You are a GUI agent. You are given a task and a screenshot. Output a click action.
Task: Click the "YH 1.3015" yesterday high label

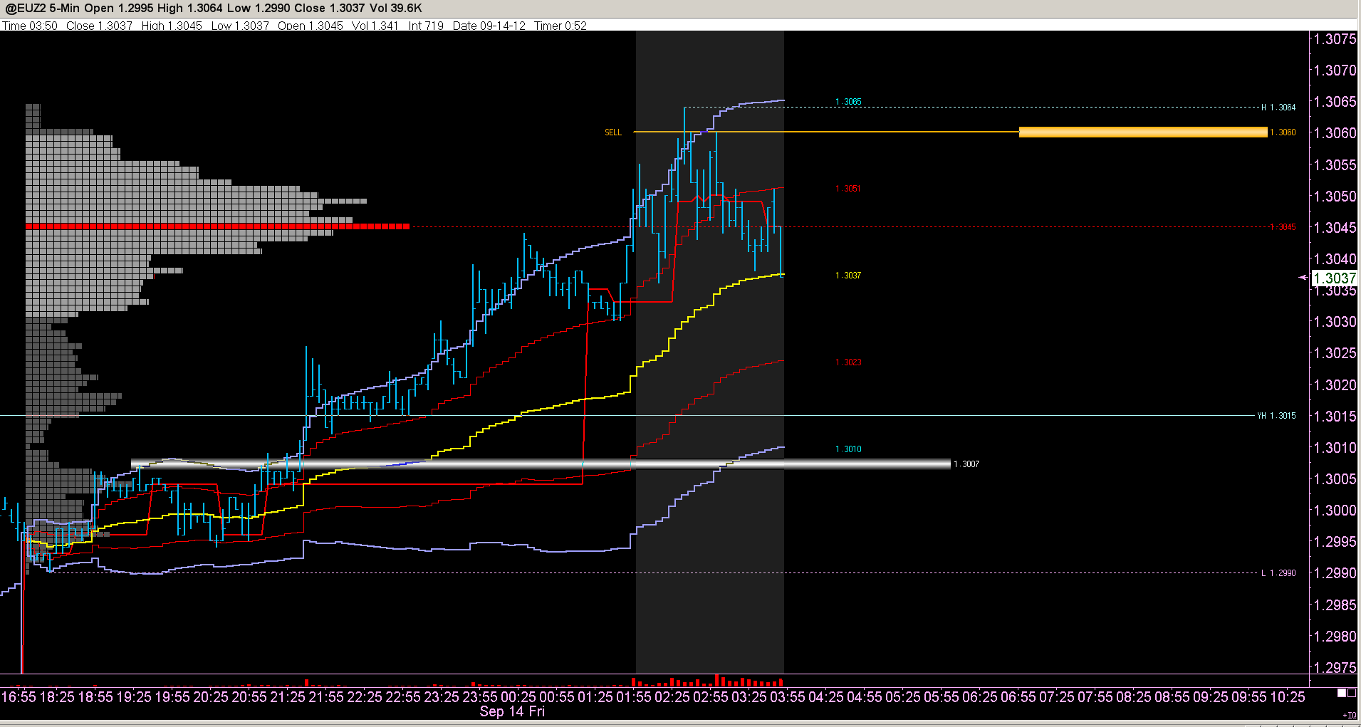click(1276, 416)
